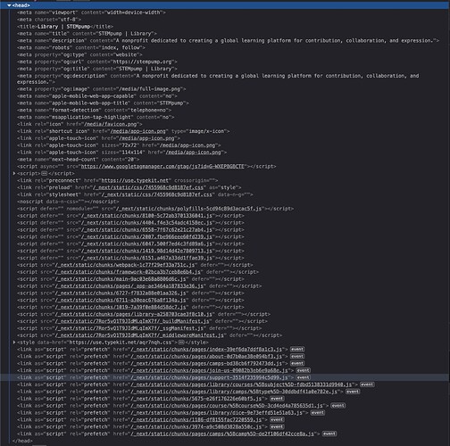Open event badge on support prefetch link

(x=304, y=377)
